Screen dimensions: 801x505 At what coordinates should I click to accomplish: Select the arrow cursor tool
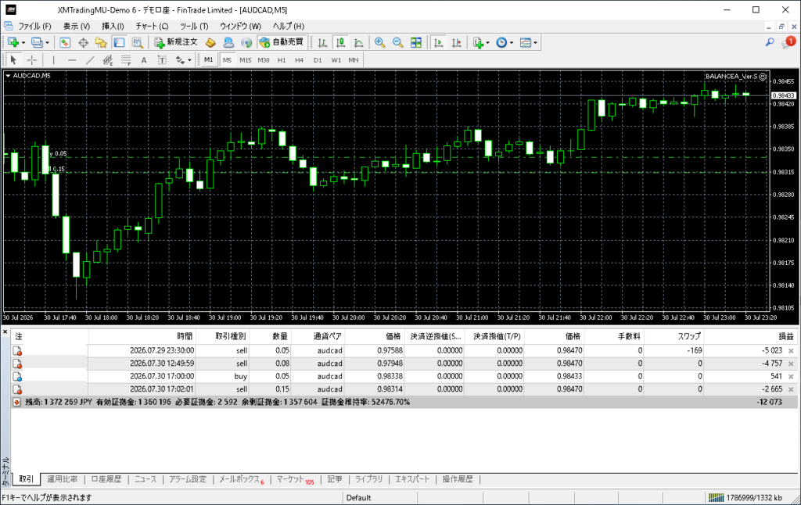point(13,60)
